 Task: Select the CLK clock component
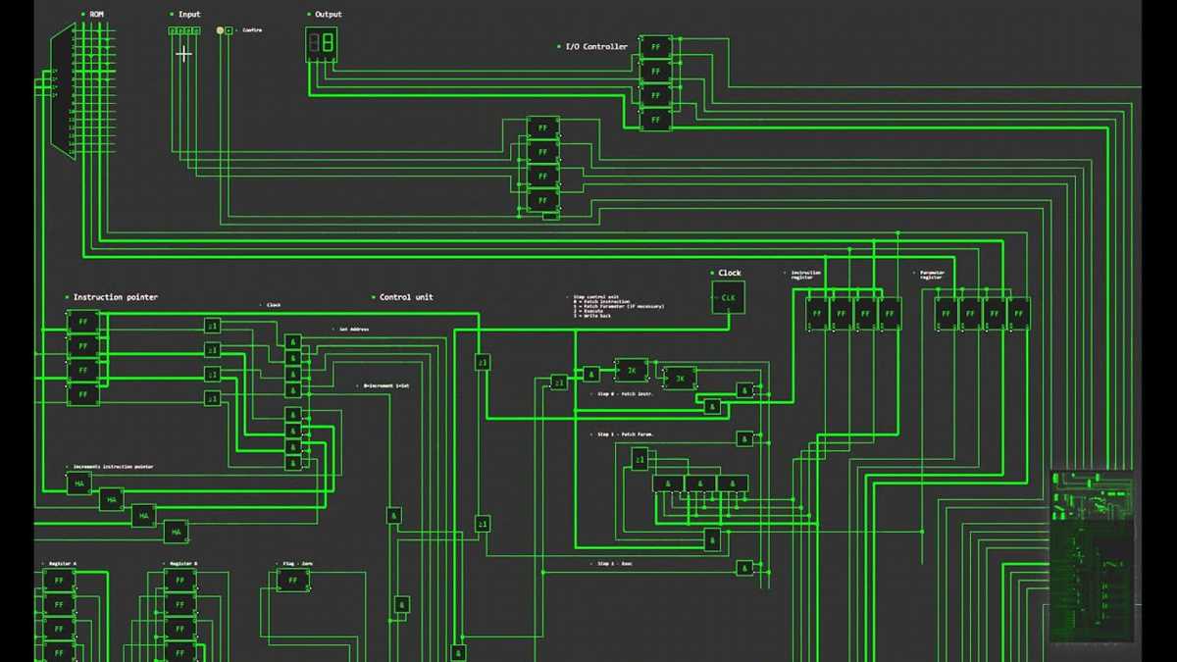coord(728,296)
